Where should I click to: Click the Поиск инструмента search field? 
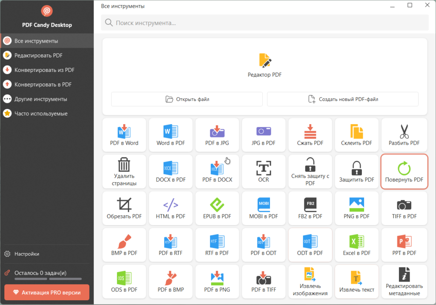coord(264,23)
